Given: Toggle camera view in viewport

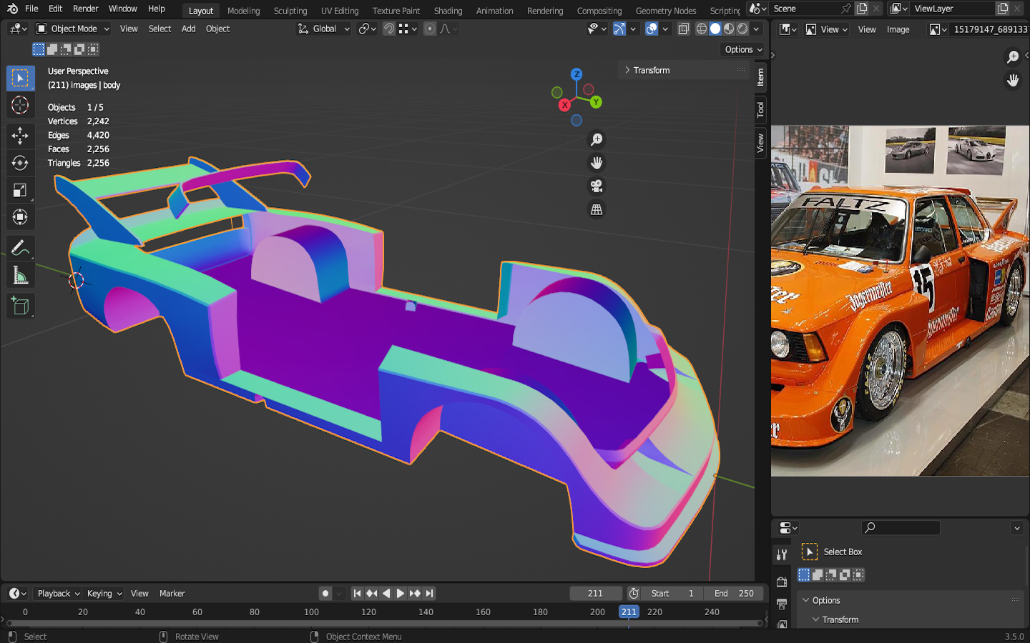Looking at the screenshot, I should click(x=596, y=186).
